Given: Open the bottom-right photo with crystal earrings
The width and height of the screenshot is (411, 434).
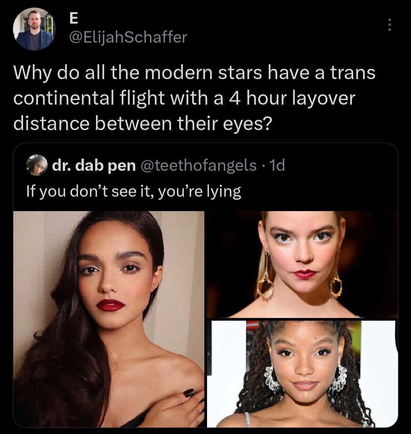Looking at the screenshot, I should [303, 374].
